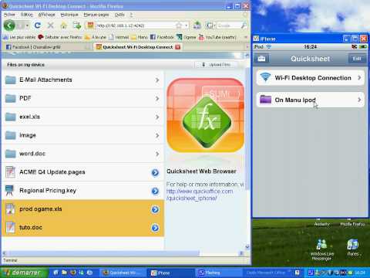
Task: Click blue arrow icon for prod ogame.xls
Action: pyautogui.click(x=155, y=209)
